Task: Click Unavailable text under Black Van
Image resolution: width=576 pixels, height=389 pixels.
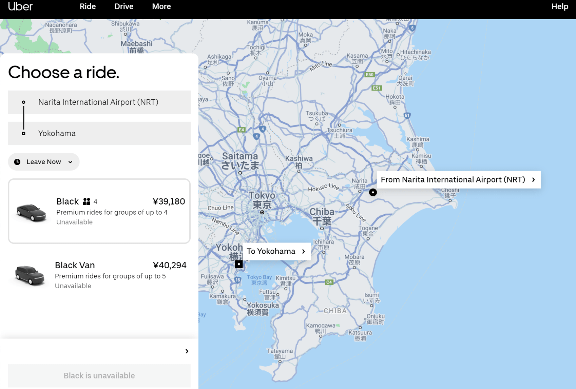Action: (x=73, y=286)
